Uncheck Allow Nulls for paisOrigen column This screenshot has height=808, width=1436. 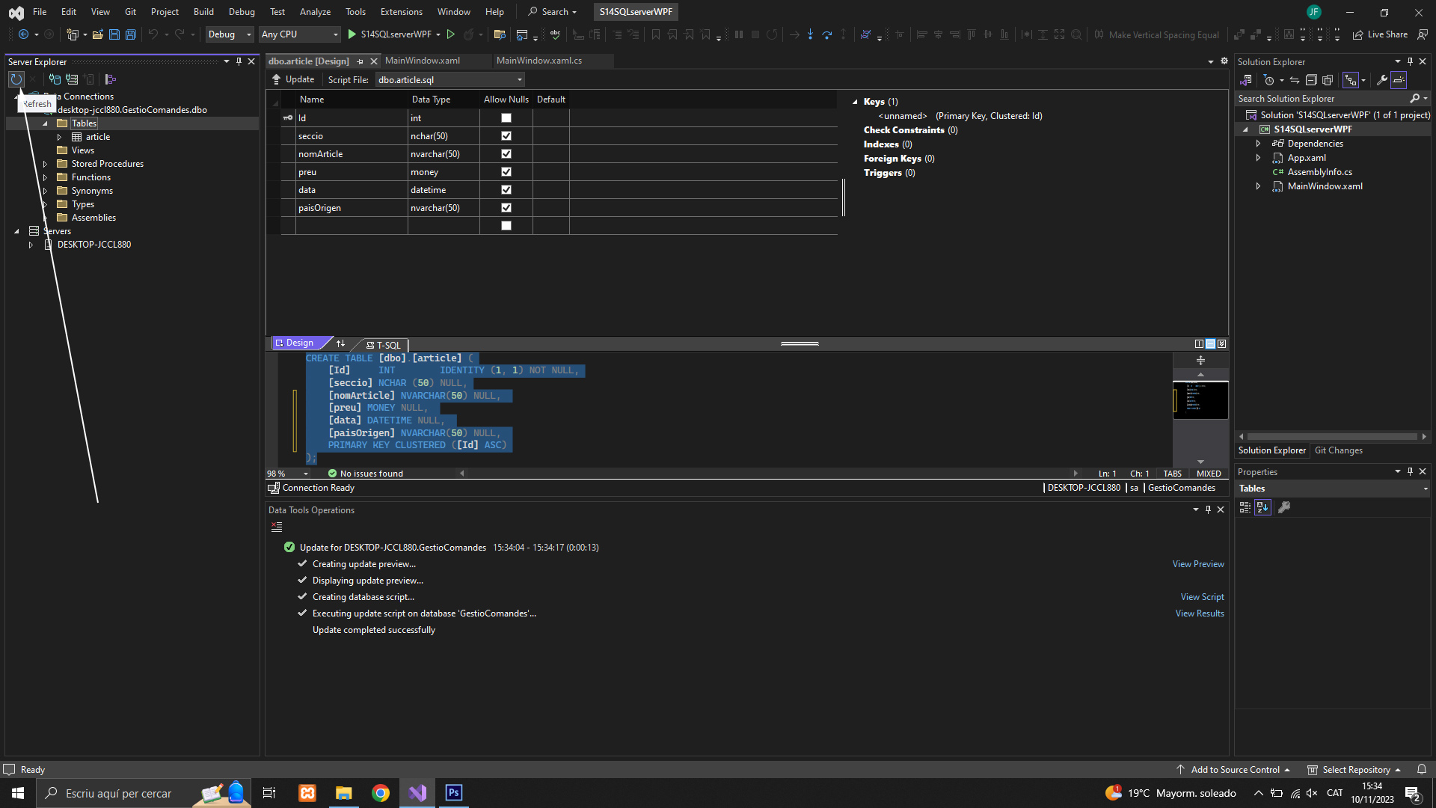[506, 208]
